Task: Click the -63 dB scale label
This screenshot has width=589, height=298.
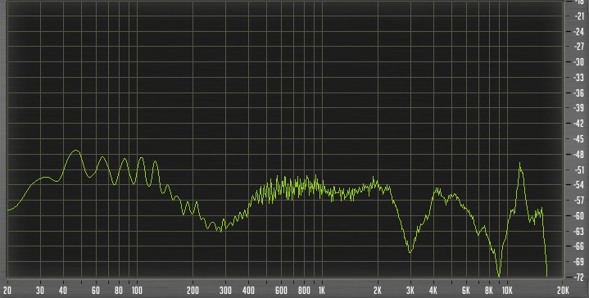Action: [x=579, y=231]
